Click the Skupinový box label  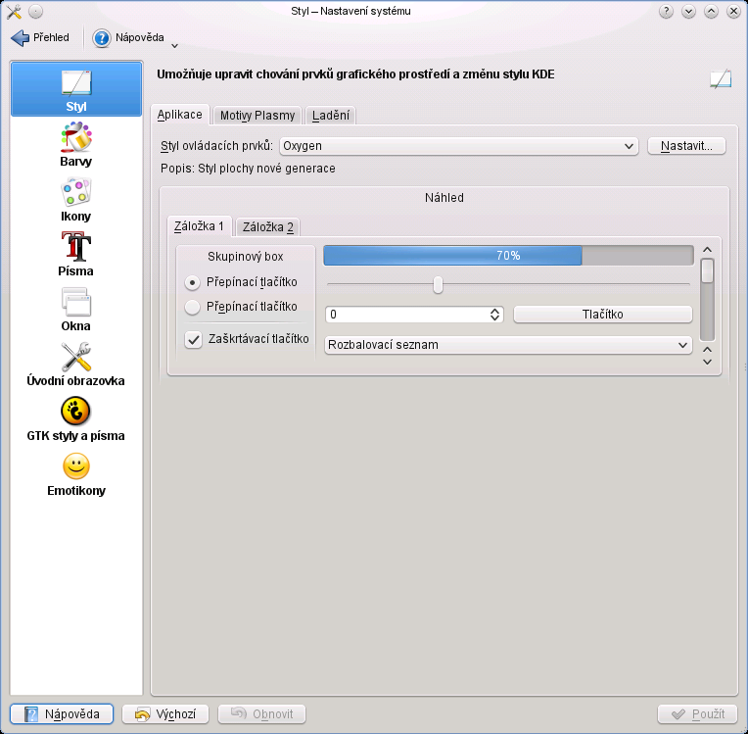(246, 257)
